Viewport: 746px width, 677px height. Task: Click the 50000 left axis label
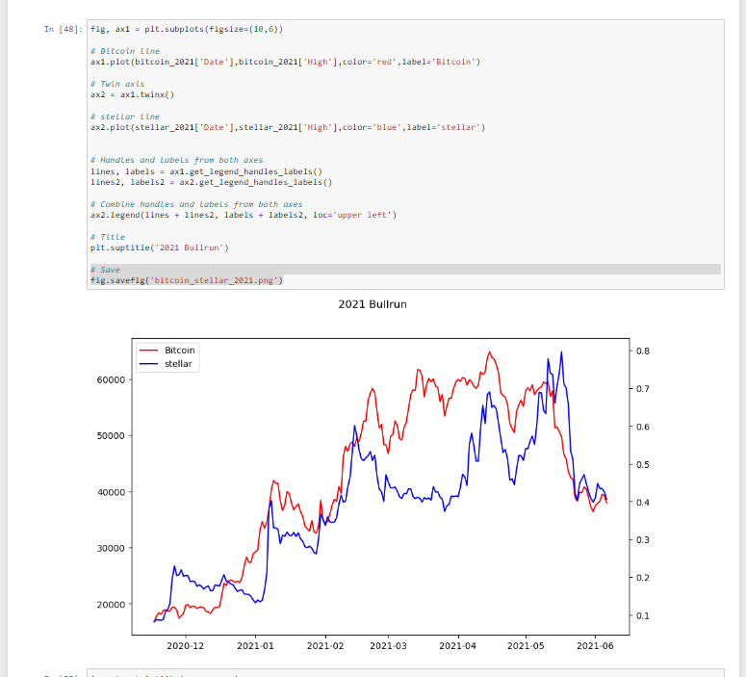coord(111,436)
